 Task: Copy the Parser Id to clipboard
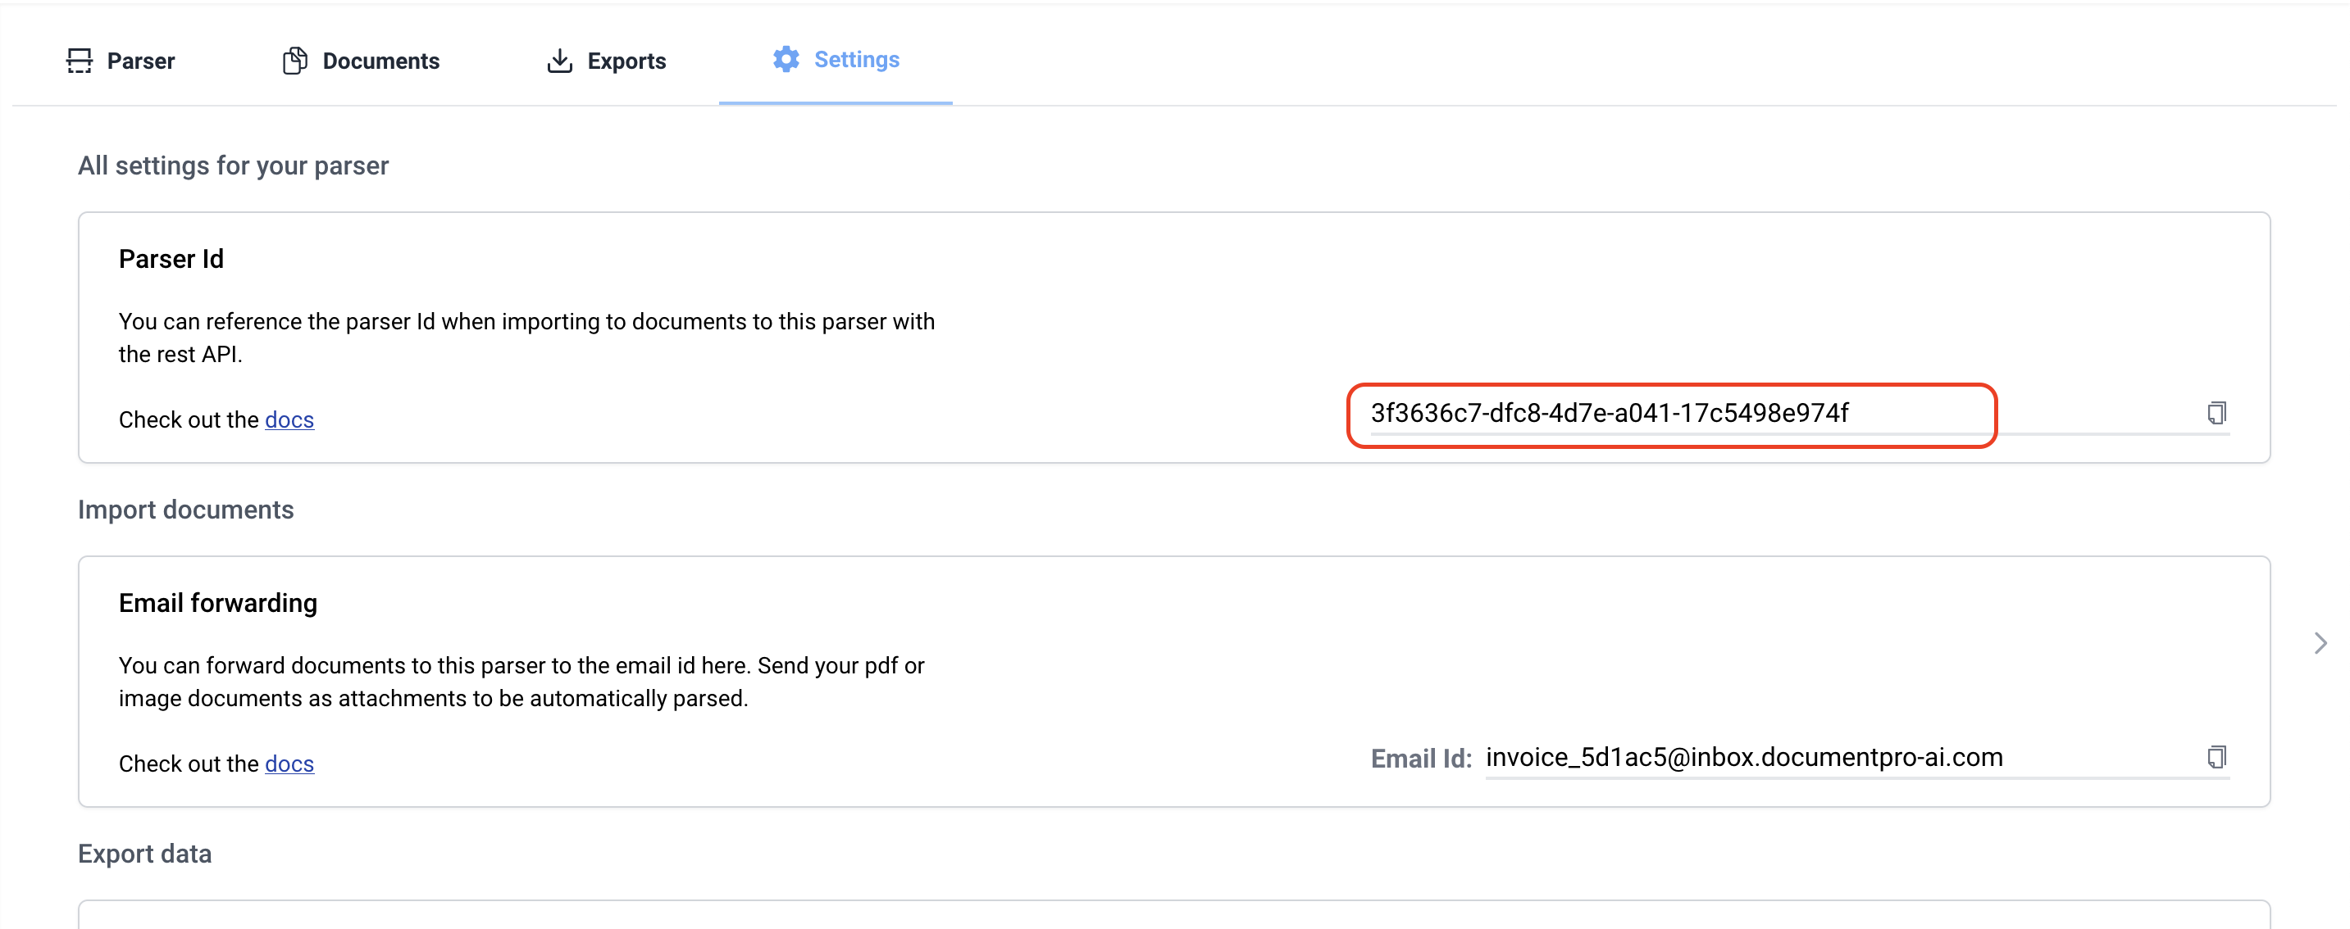(2217, 413)
